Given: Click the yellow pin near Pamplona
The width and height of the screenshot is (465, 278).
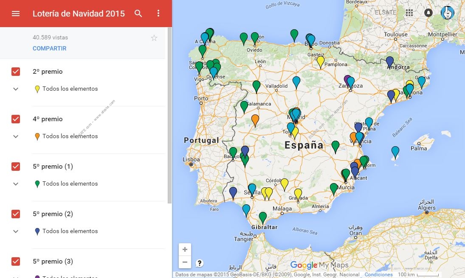Looking at the screenshot, I should tap(320, 61).
